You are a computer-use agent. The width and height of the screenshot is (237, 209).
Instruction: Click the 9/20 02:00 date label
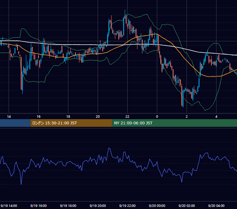tap(187, 206)
